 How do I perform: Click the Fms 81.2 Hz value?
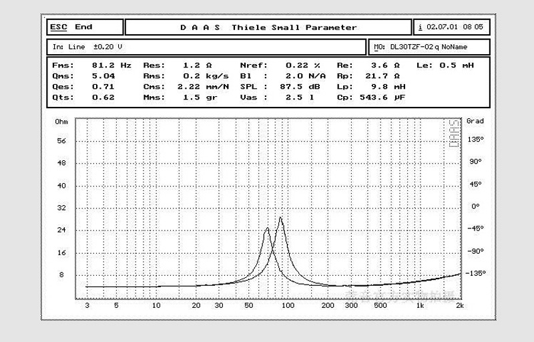point(111,65)
